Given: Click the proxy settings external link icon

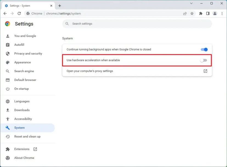Looking at the screenshot, I should tap(205, 71).
